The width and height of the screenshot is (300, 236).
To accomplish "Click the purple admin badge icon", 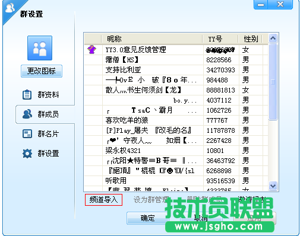I will pyautogui.click(x=92, y=49).
